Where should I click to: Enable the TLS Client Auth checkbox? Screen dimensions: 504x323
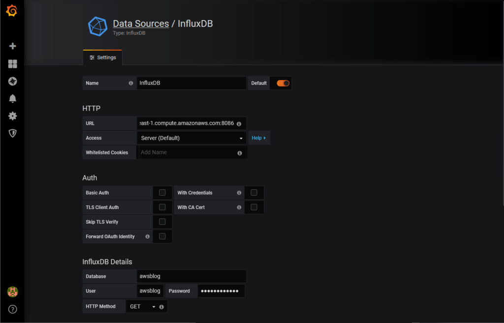coord(162,207)
